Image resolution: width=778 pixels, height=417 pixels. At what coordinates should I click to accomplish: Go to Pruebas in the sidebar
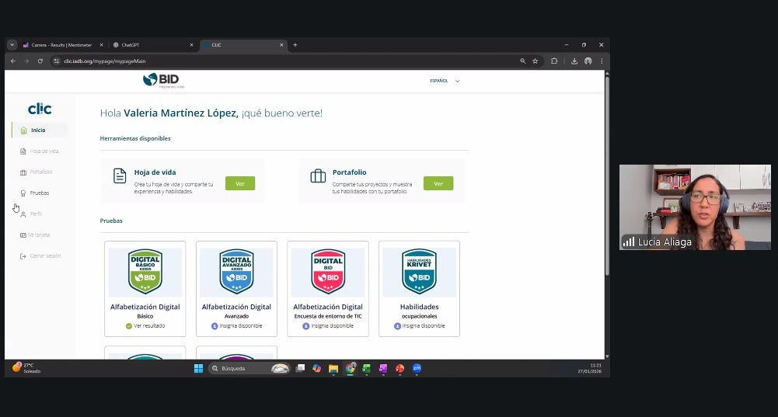[x=35, y=193]
